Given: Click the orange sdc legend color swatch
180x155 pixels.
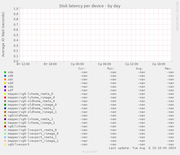Looking at the screenshot, I should [5, 79].
